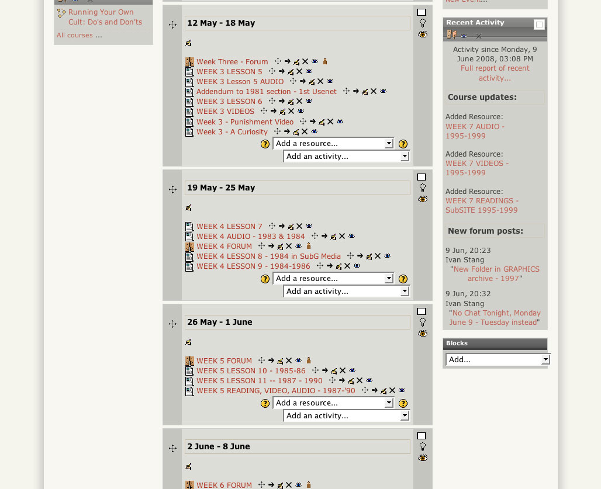Edit summary of 19 May - 25 May section

pyautogui.click(x=188, y=207)
